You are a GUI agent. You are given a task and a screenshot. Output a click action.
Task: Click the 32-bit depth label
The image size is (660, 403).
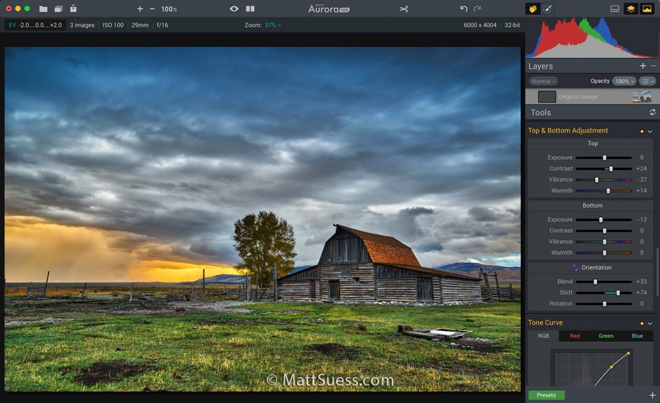click(512, 25)
